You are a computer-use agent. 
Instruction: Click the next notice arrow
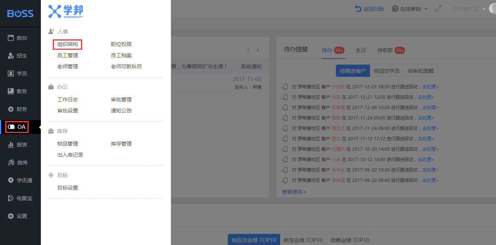coord(258,50)
